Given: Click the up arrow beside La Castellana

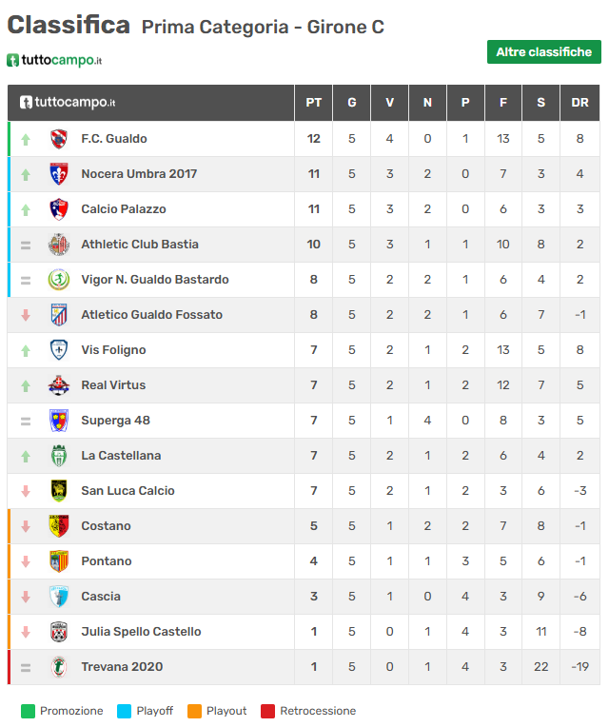Looking at the screenshot, I should (26, 456).
